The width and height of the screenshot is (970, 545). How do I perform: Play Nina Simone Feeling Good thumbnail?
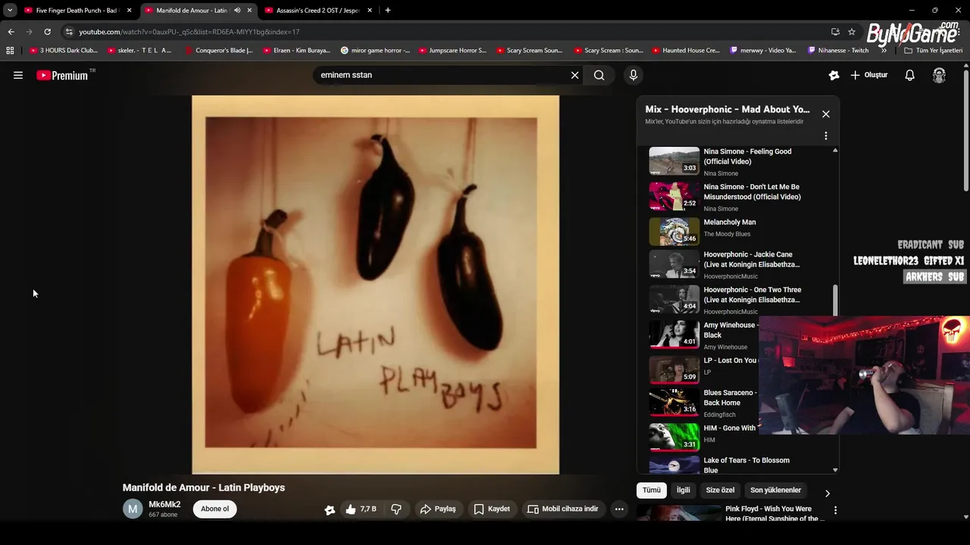point(674,160)
